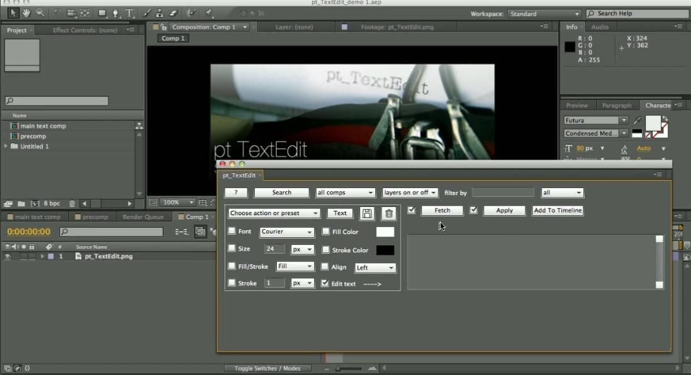Open the 'all comps' dropdown
The image size is (691, 375).
[x=345, y=193]
